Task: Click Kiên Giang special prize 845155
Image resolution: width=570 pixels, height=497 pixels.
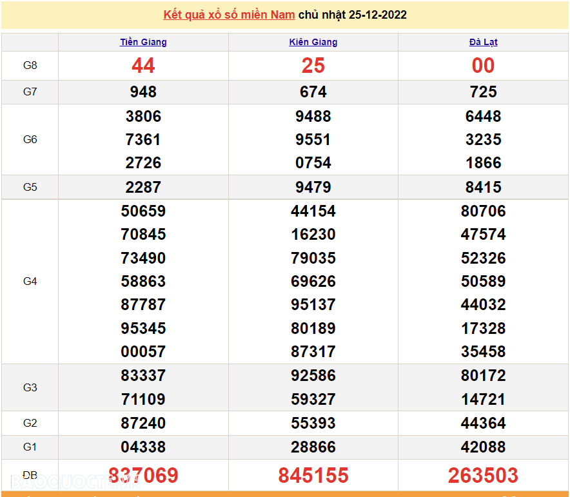Action: point(313,476)
